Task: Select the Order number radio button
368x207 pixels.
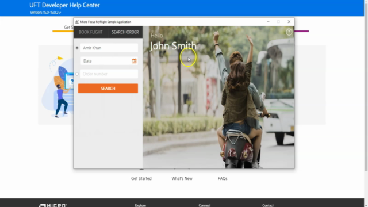Action: (x=77, y=74)
